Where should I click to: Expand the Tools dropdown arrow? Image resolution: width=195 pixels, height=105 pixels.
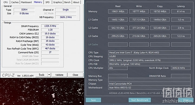(49, 75)
